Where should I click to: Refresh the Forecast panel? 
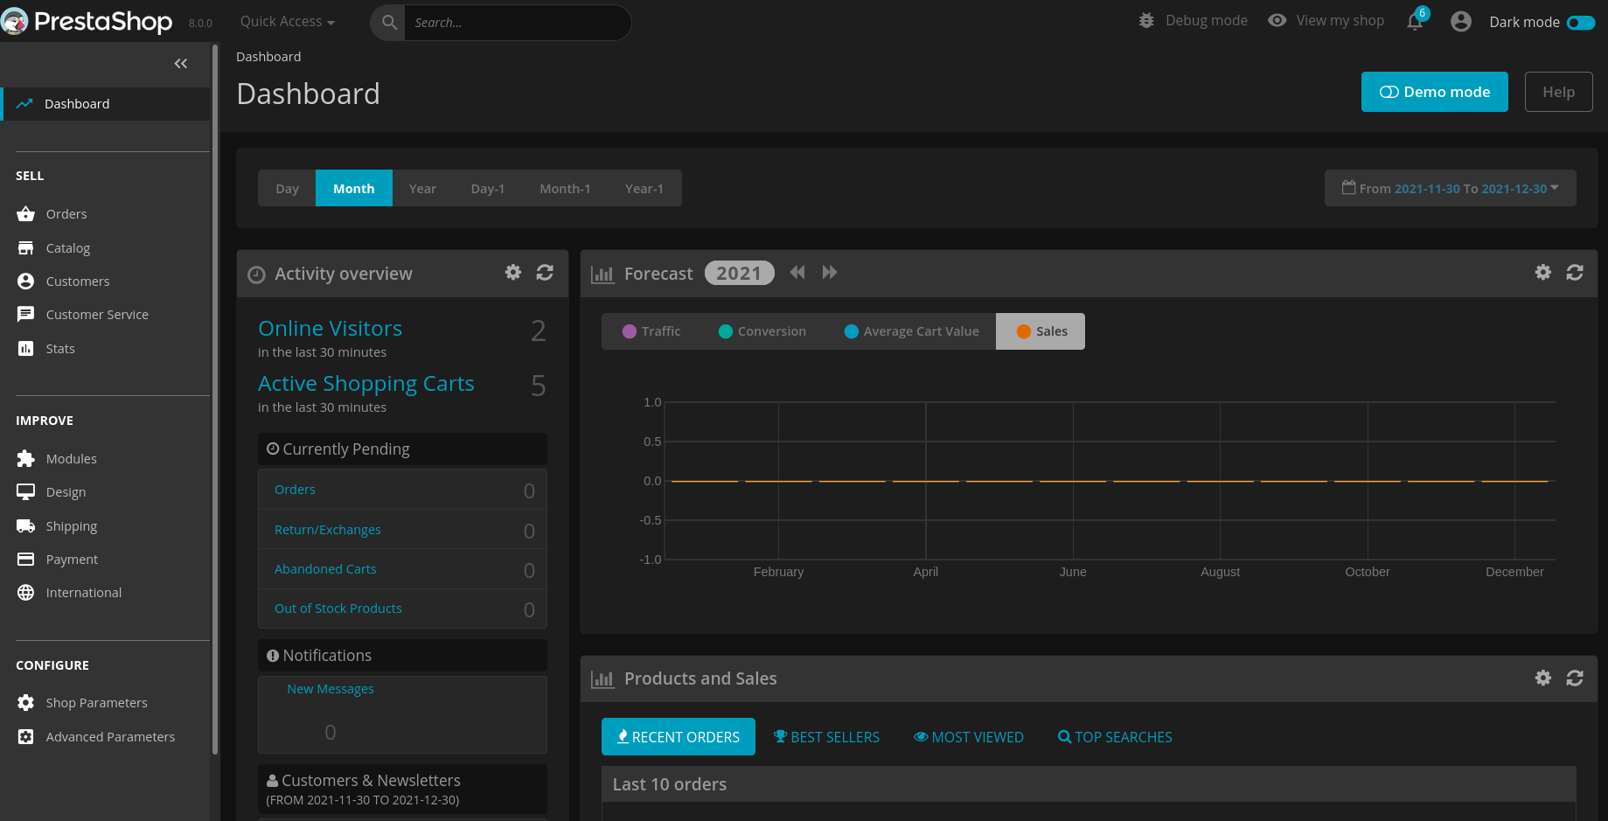[x=1575, y=273]
